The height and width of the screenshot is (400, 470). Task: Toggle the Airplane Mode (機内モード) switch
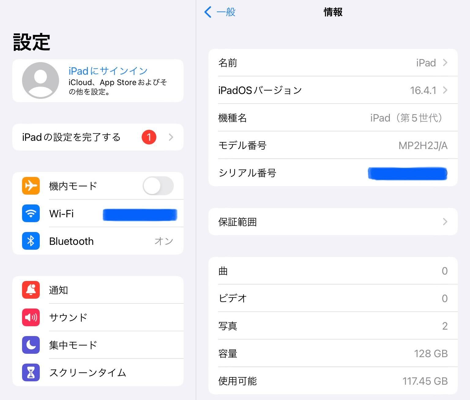[158, 186]
